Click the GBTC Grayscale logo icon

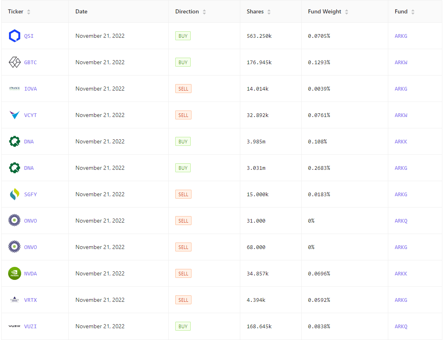(x=15, y=63)
